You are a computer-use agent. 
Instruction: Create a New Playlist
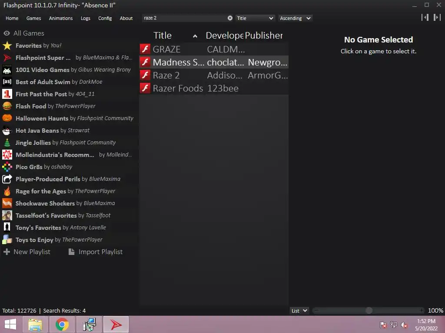[27, 252]
